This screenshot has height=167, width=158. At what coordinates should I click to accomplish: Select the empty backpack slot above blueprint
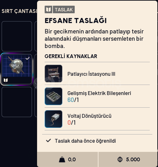coord(17,36)
